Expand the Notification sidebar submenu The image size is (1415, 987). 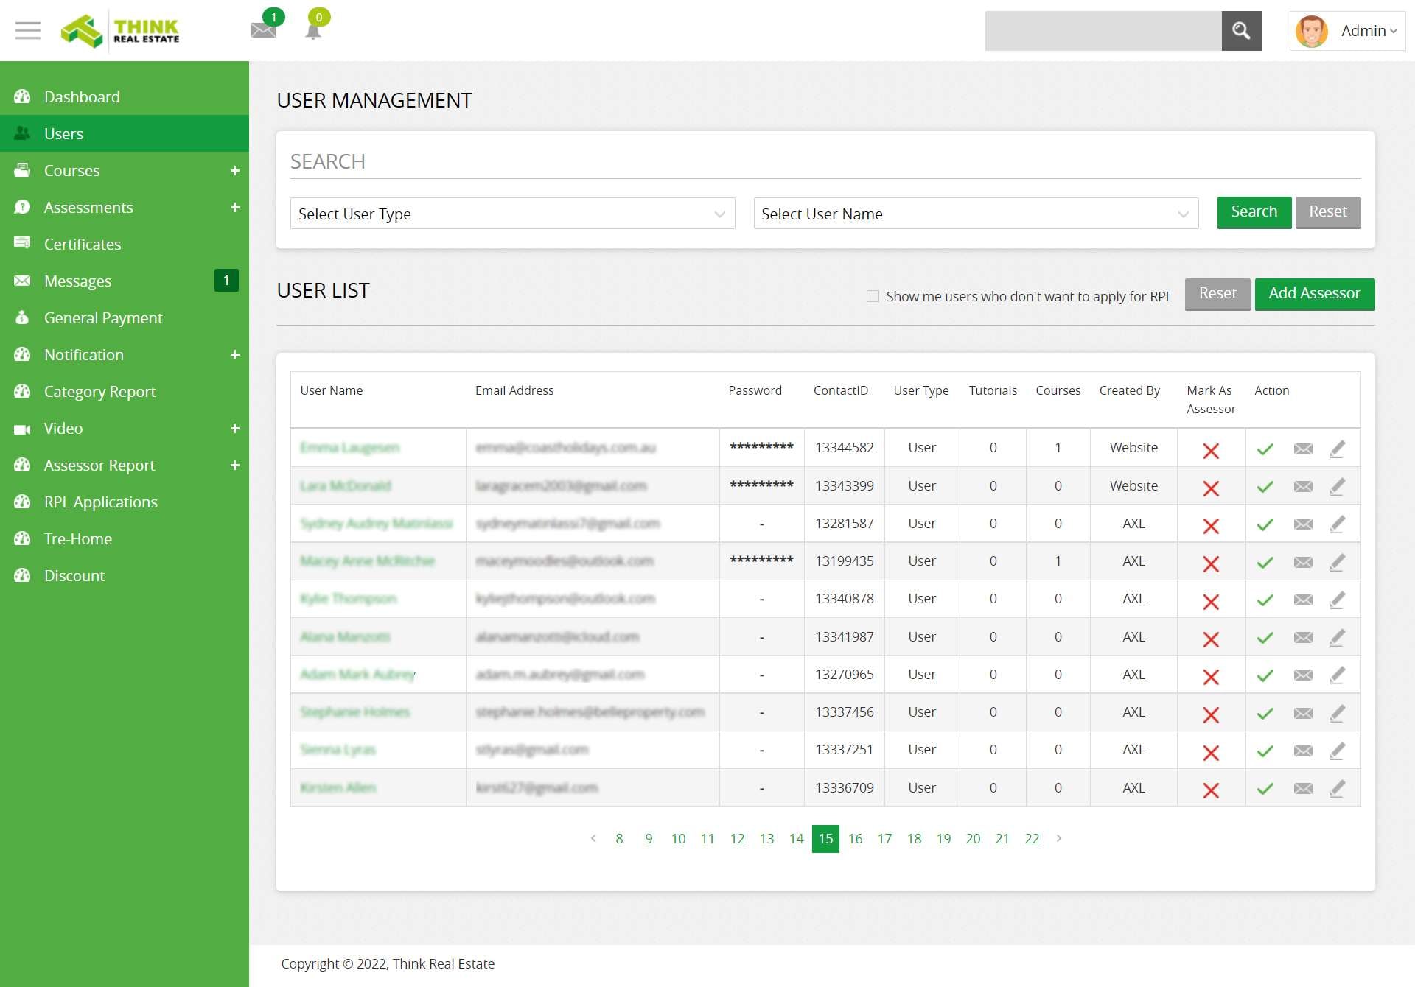[234, 355]
